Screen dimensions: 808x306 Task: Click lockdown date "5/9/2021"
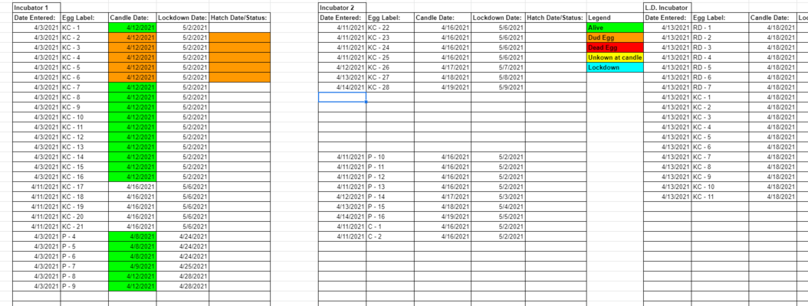pyautogui.click(x=498, y=87)
